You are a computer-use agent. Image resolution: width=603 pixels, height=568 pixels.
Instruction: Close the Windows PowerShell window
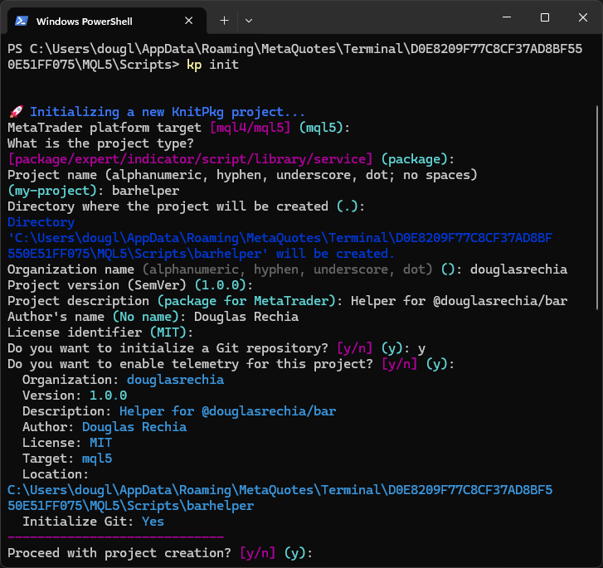tap(583, 17)
